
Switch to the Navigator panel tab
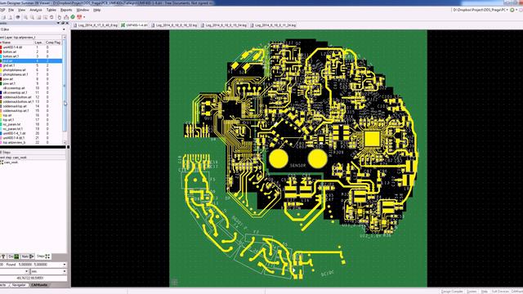[19, 285]
